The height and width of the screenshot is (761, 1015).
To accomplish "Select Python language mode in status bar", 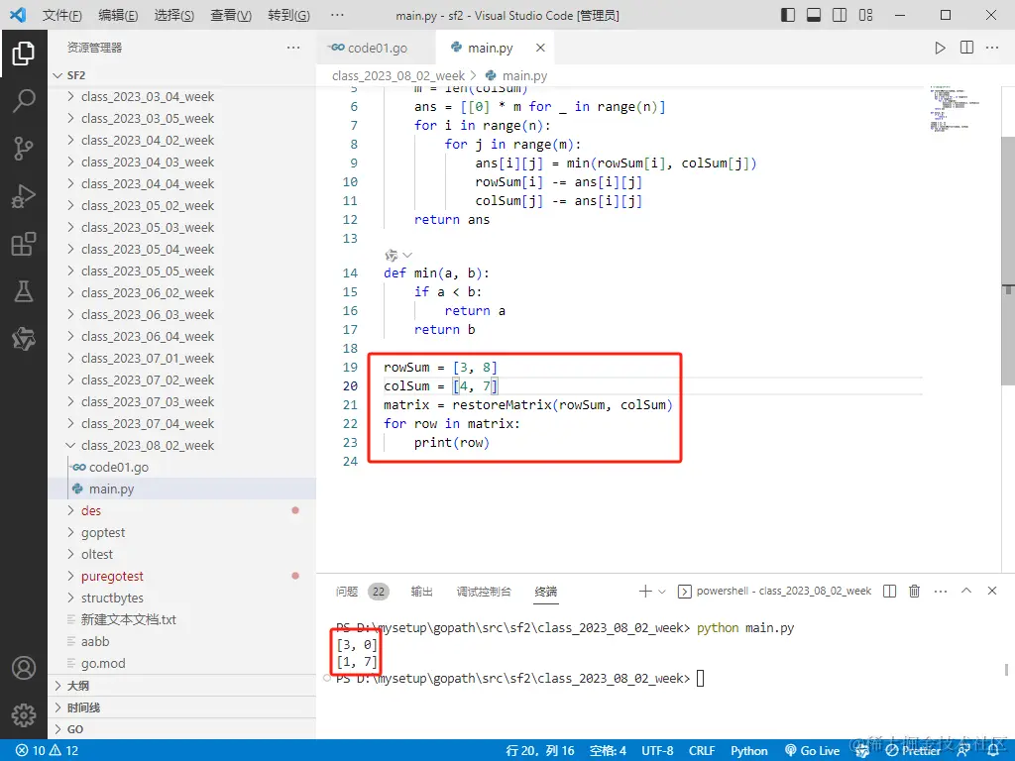I will click(x=749, y=751).
